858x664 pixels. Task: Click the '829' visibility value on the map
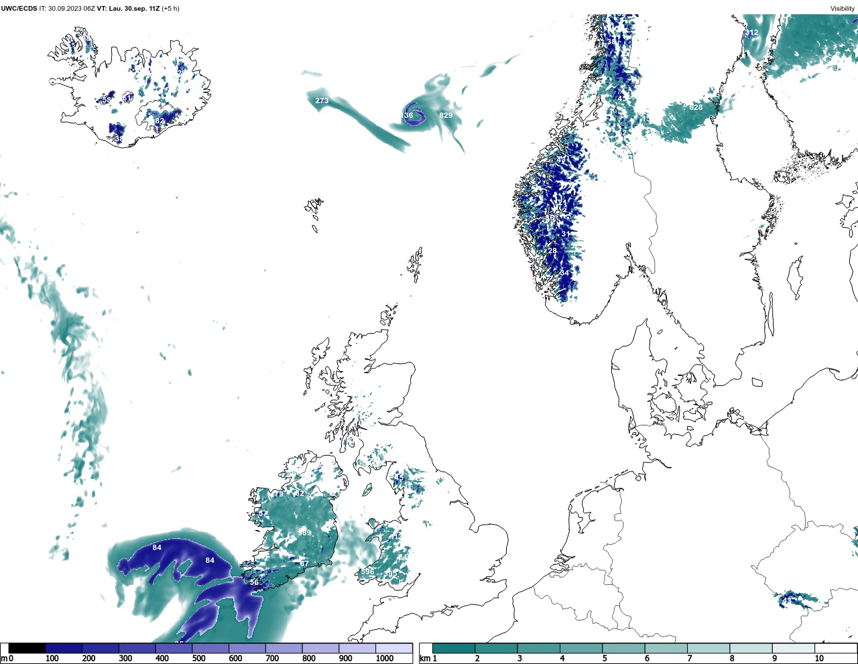[x=446, y=116]
